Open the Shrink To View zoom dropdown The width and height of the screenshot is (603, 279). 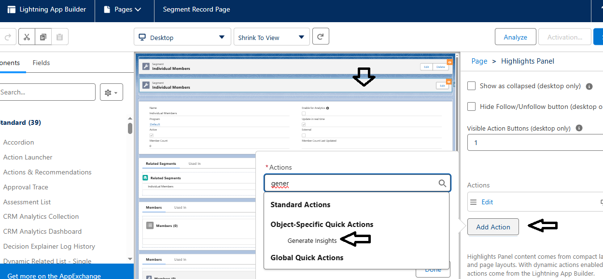tap(272, 37)
